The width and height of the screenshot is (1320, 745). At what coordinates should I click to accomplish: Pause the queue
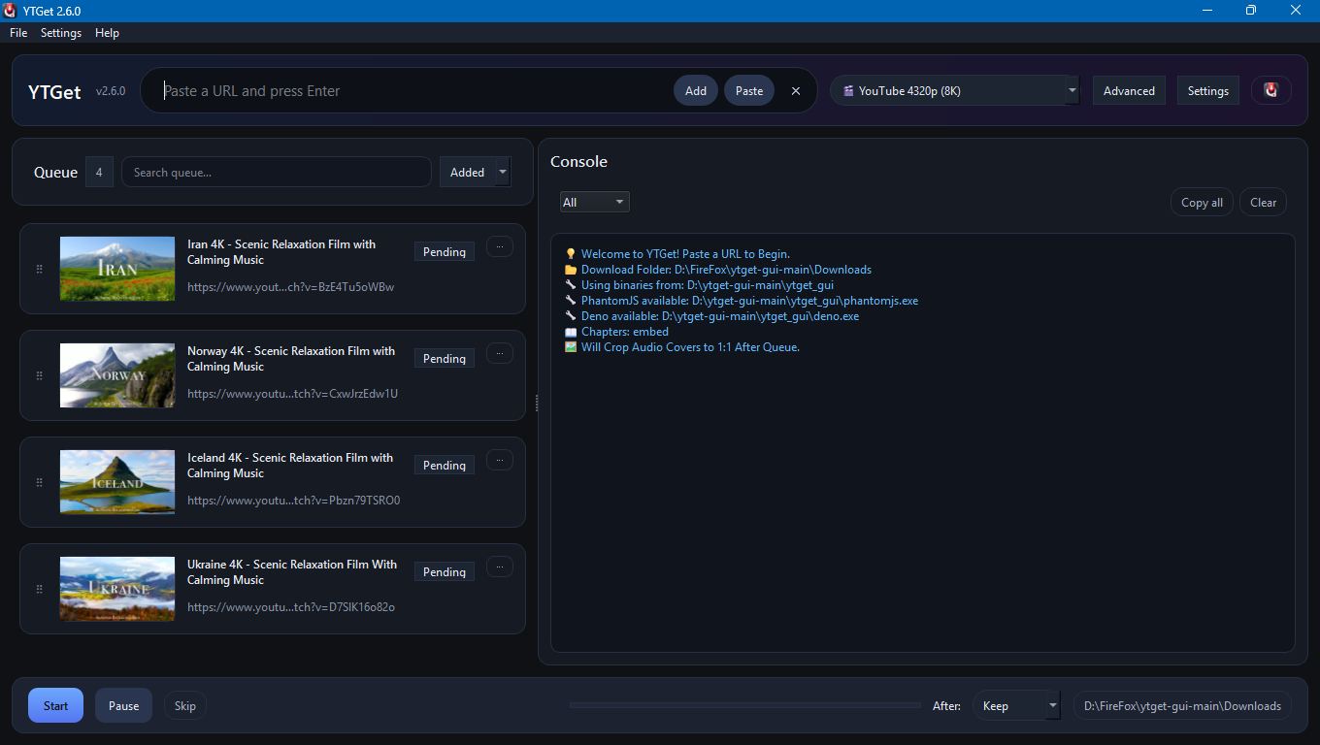pos(123,706)
